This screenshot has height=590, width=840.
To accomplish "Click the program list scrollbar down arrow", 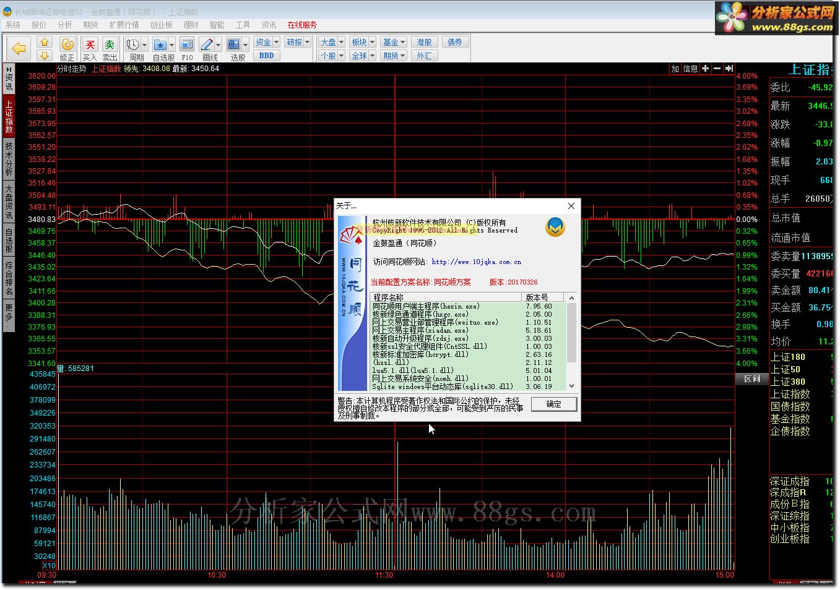I will coord(572,385).
